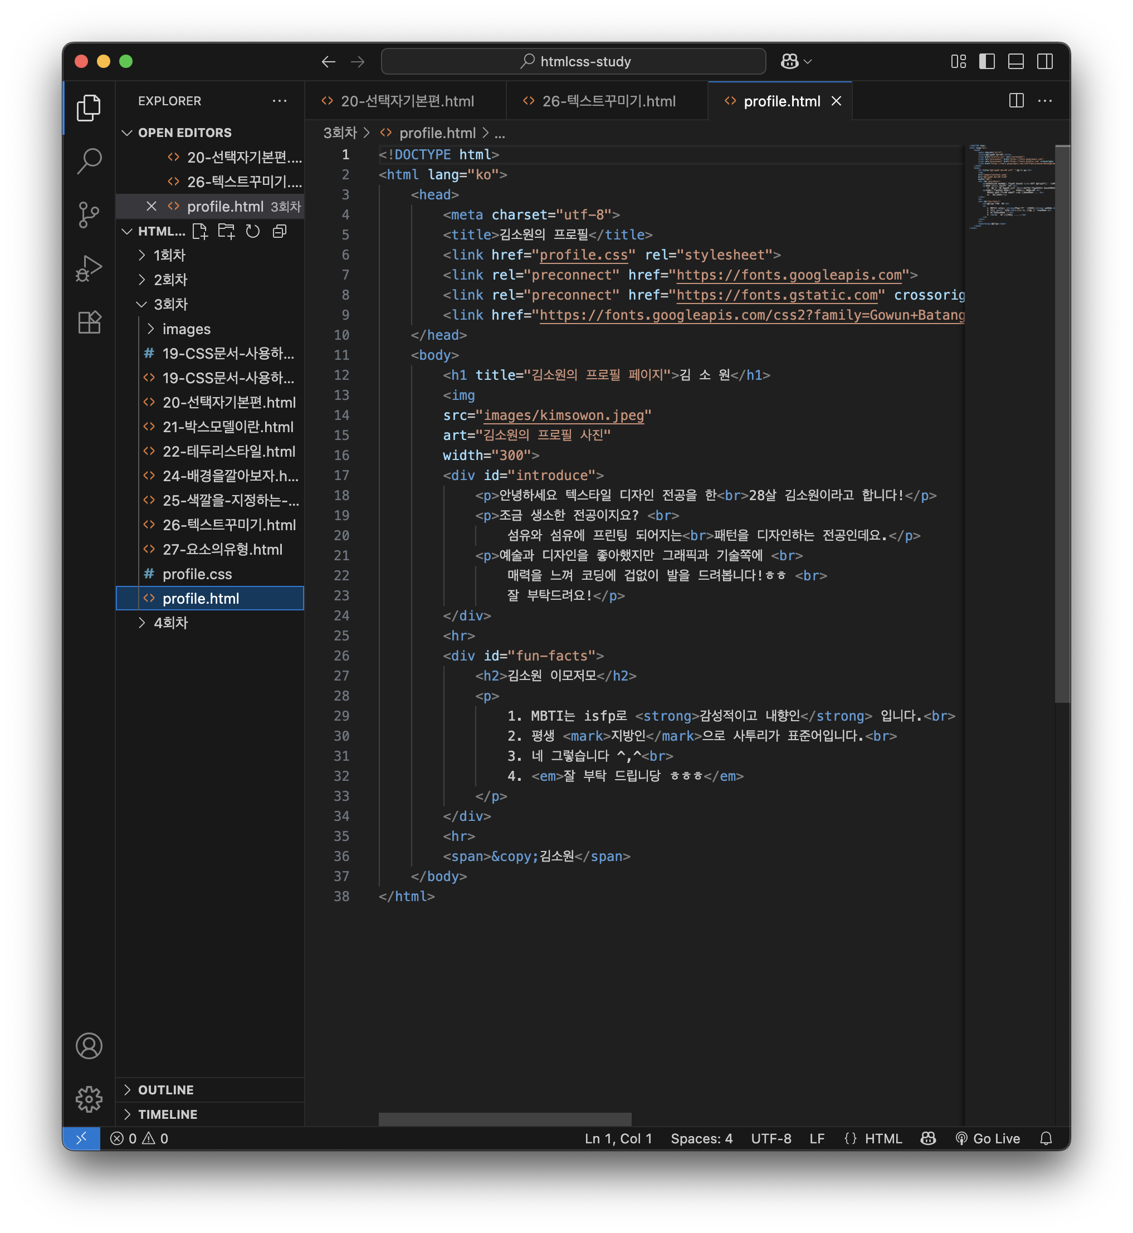Open the Run and Debug view
The width and height of the screenshot is (1133, 1233).
pos(89,268)
